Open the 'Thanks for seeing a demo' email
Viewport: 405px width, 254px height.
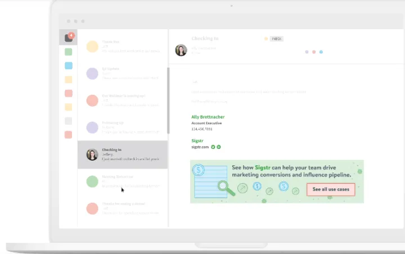123,208
